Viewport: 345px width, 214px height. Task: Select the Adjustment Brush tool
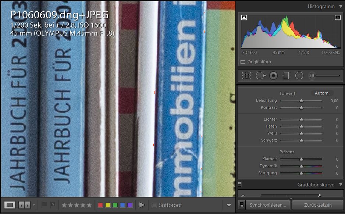coord(324,76)
